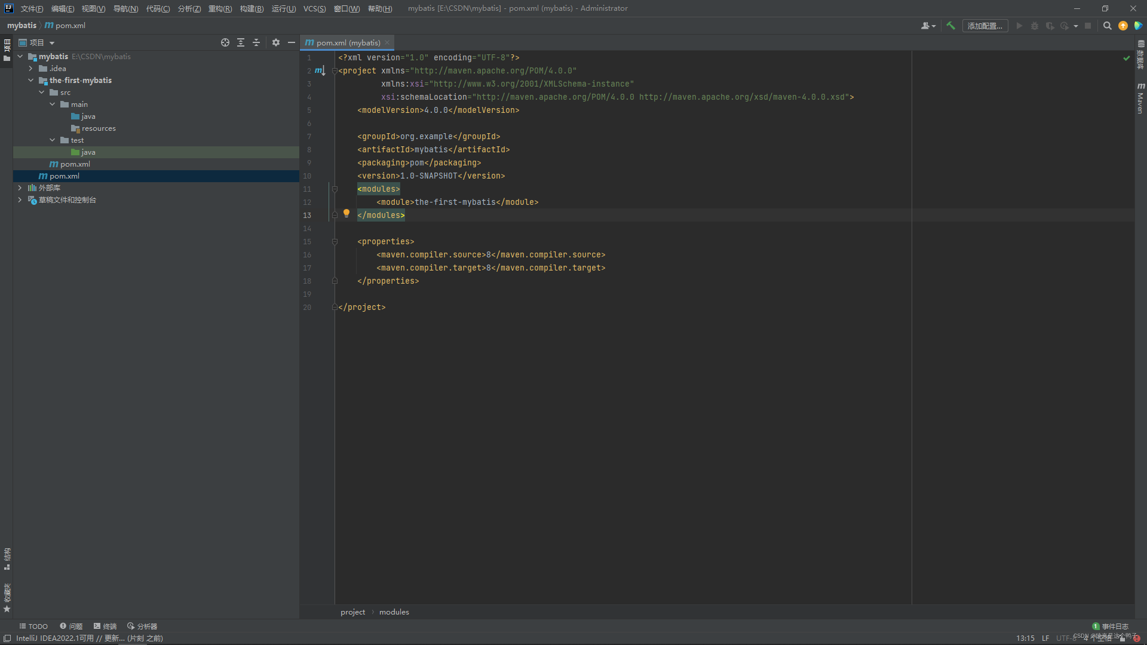Click Collapse All icon in project panel
1147x645 pixels.
(x=256, y=42)
